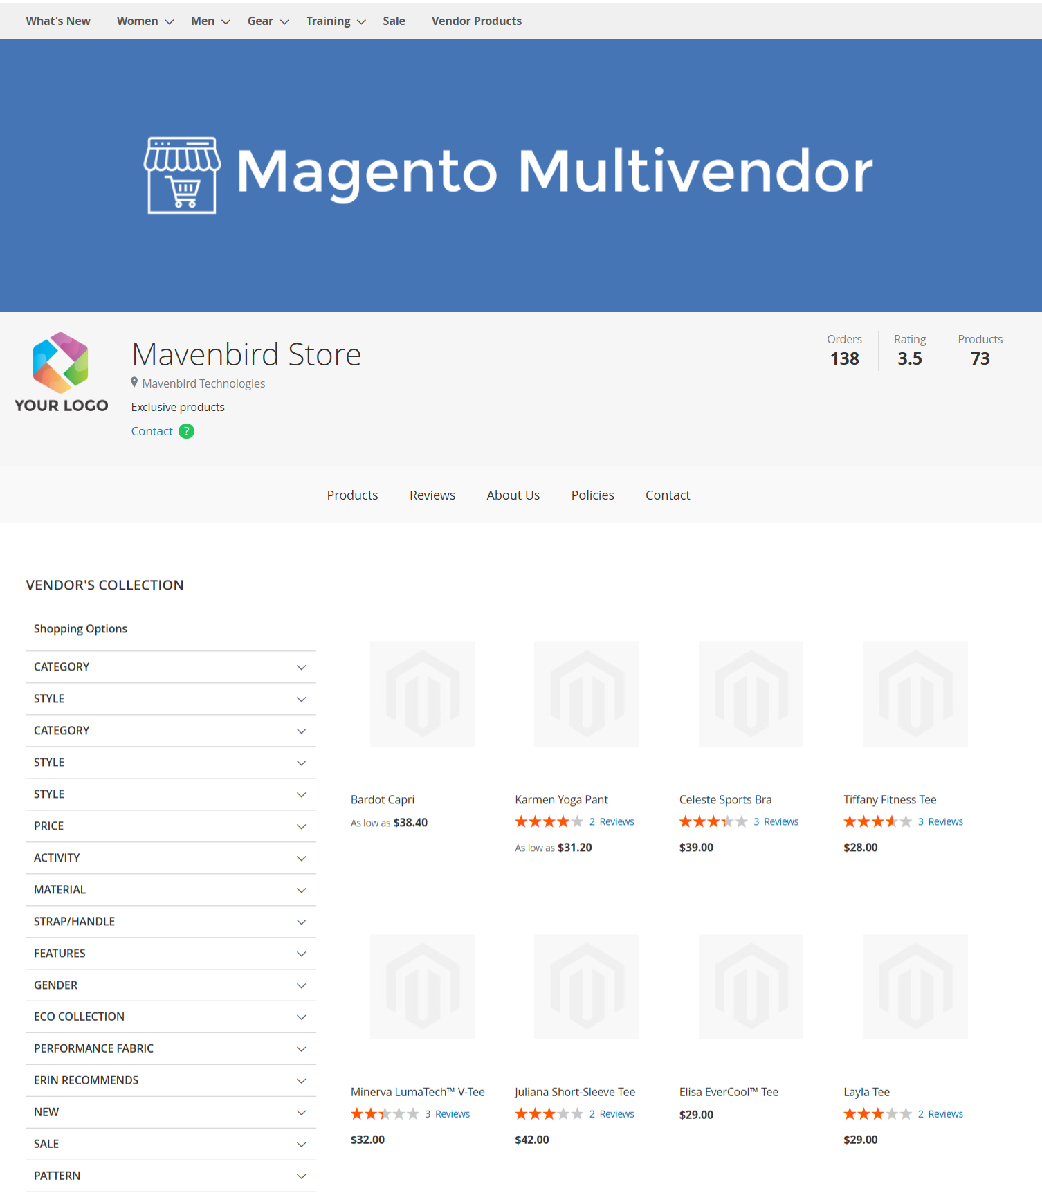The width and height of the screenshot is (1042, 1193).
Task: Switch to the Policies tab
Action: (x=592, y=495)
